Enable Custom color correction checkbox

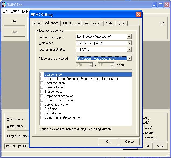[42, 100]
